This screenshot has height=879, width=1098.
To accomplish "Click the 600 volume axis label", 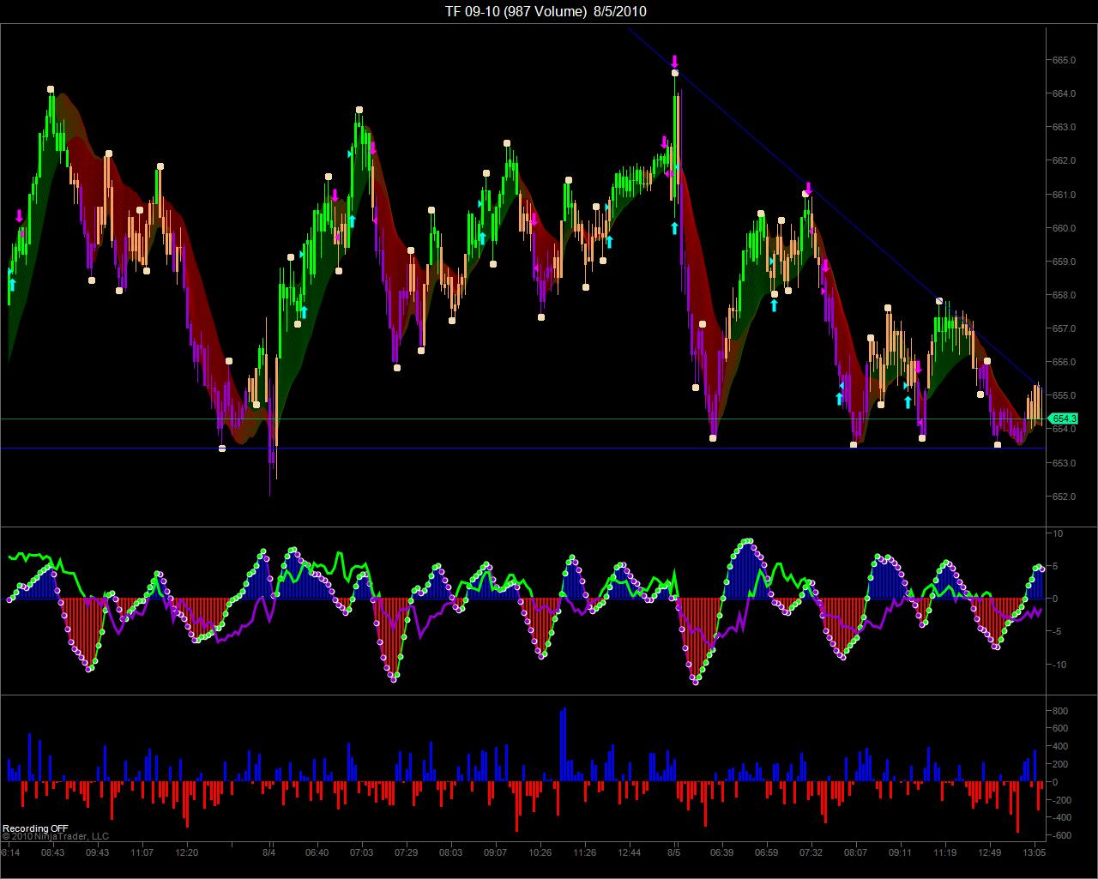I will [1061, 729].
